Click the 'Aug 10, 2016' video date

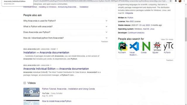[47, 96]
